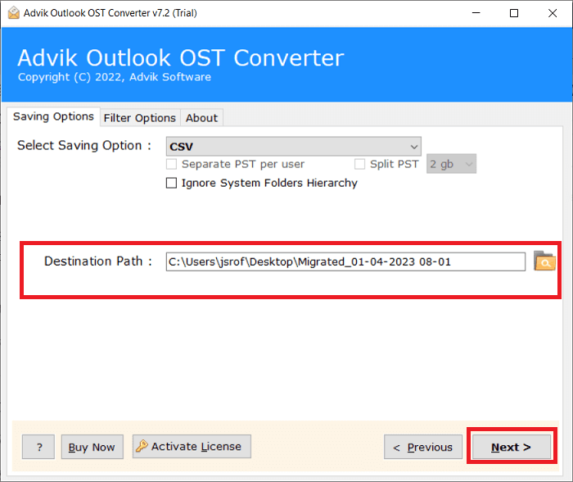573x482 pixels.
Task: Click the Buy Now button
Action: coord(92,447)
